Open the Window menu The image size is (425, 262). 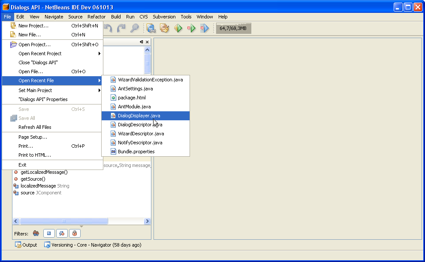[x=205, y=17]
